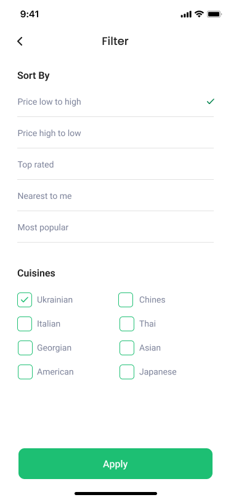This screenshot has width=231, height=500.
Task: Select Price low to high option
Action: pos(116,102)
